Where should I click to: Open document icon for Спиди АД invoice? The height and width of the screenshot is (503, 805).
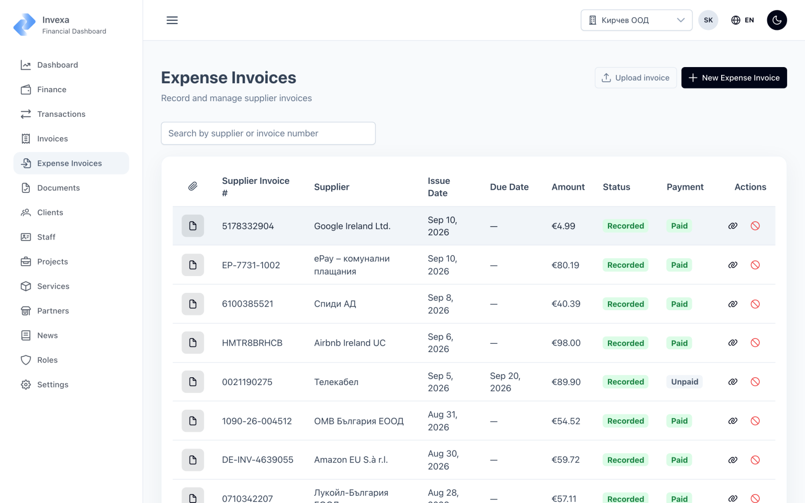193,304
